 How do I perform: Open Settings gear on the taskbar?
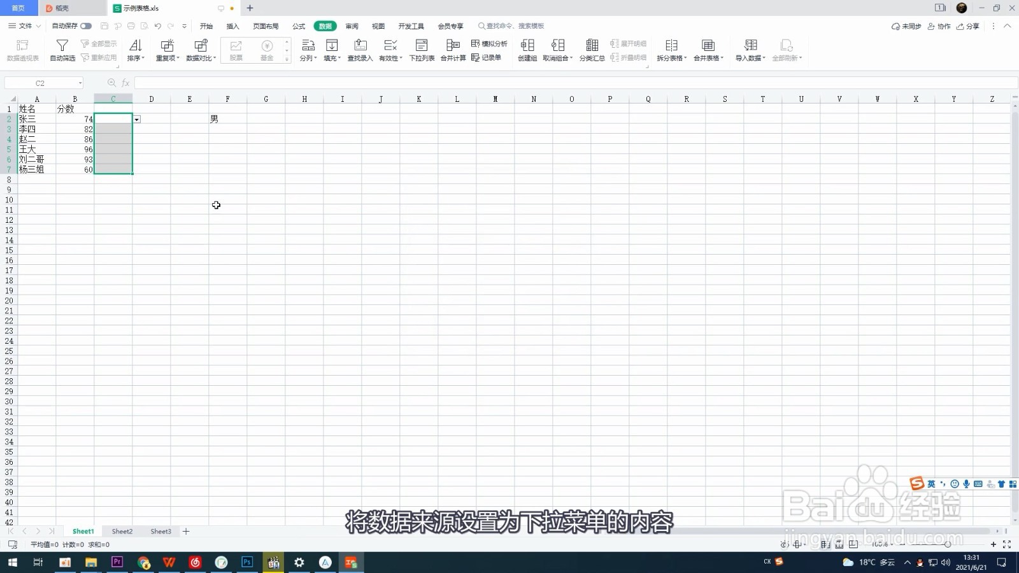click(x=299, y=562)
